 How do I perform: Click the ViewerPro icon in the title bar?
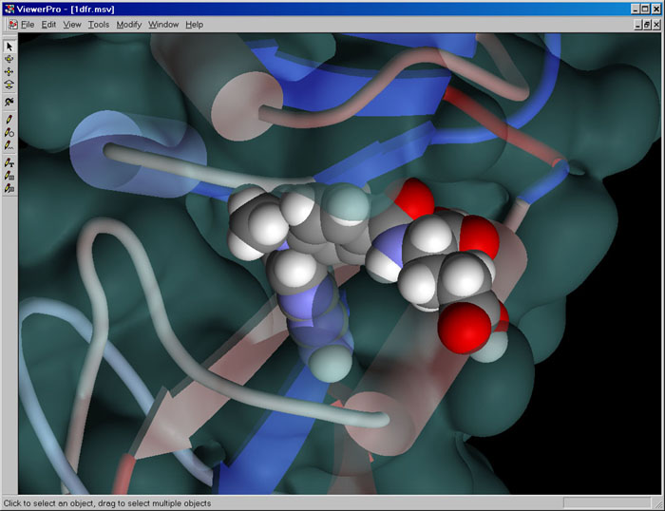(x=9, y=9)
